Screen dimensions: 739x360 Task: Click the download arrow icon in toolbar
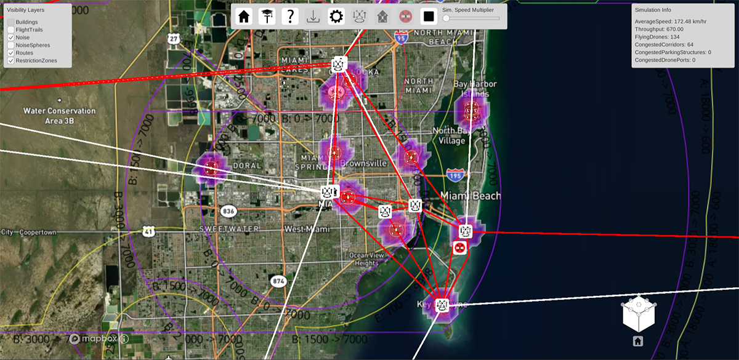[313, 17]
